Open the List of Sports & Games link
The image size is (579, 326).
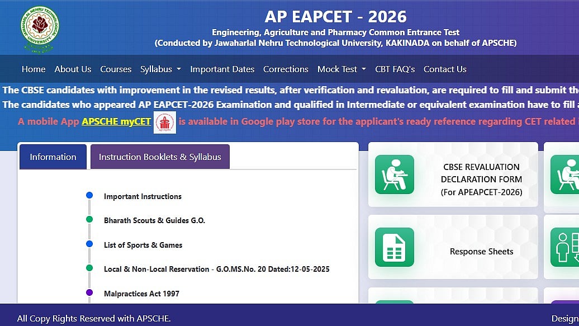tap(143, 245)
